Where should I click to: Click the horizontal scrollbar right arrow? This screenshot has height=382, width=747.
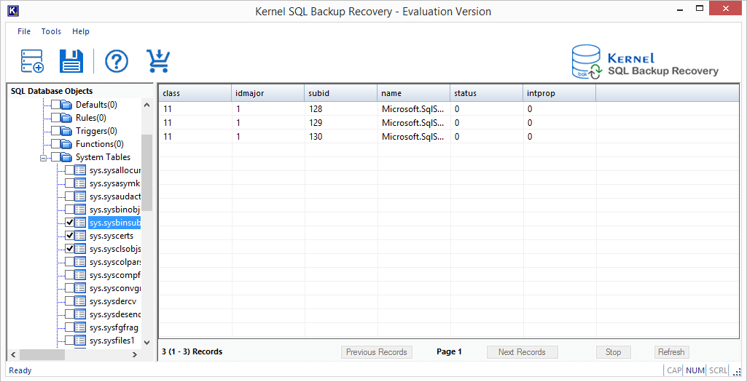click(135, 354)
